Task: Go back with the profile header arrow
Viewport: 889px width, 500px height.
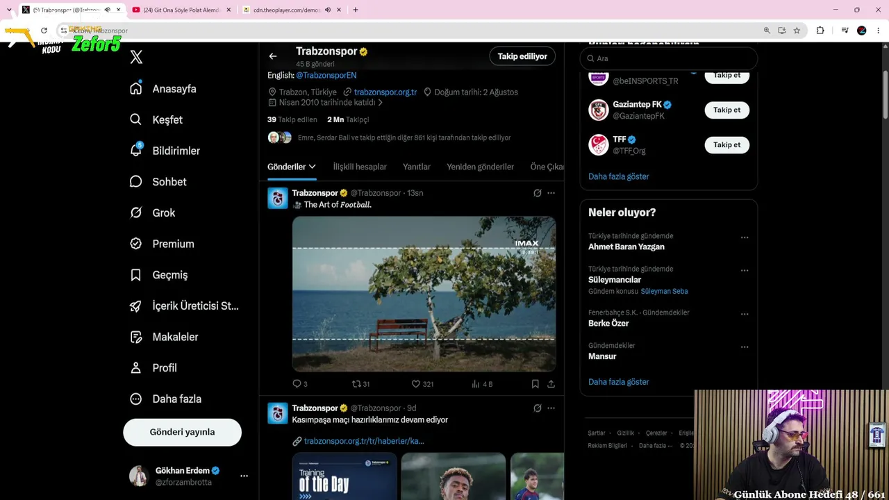Action: [273, 56]
